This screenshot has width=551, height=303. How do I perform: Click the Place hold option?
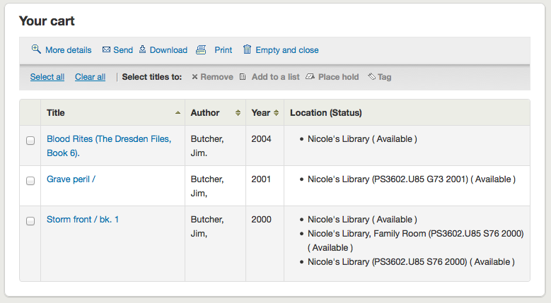(x=332, y=77)
